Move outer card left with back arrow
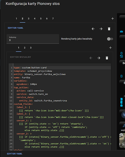This screenshot has width=125, height=157. pos(93,29)
